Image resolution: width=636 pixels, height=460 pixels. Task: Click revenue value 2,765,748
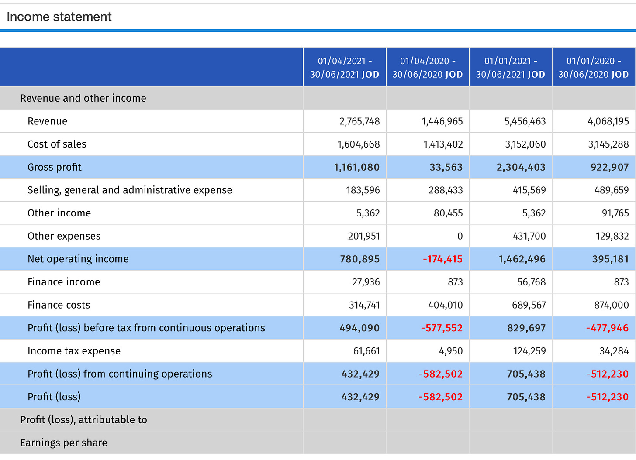click(x=359, y=121)
